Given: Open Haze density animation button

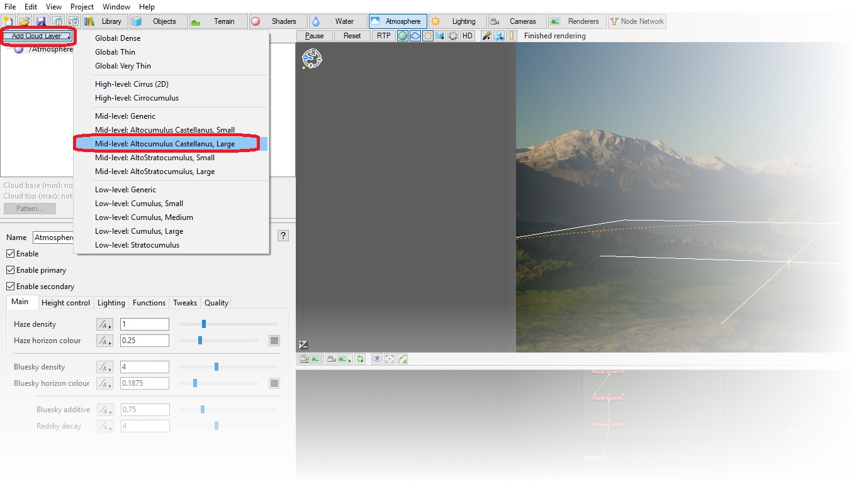Looking at the screenshot, I should pyautogui.click(x=104, y=324).
